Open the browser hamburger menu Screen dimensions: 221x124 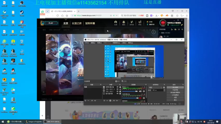187,16
